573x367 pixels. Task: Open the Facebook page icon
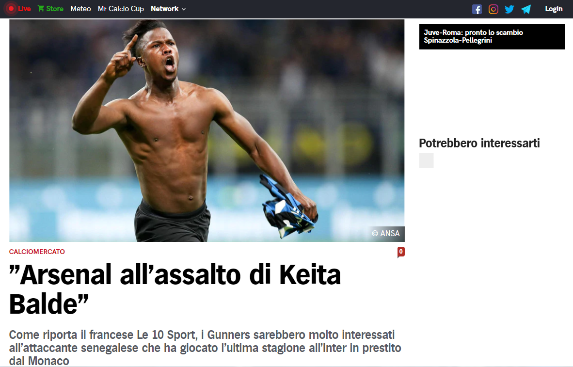477,9
